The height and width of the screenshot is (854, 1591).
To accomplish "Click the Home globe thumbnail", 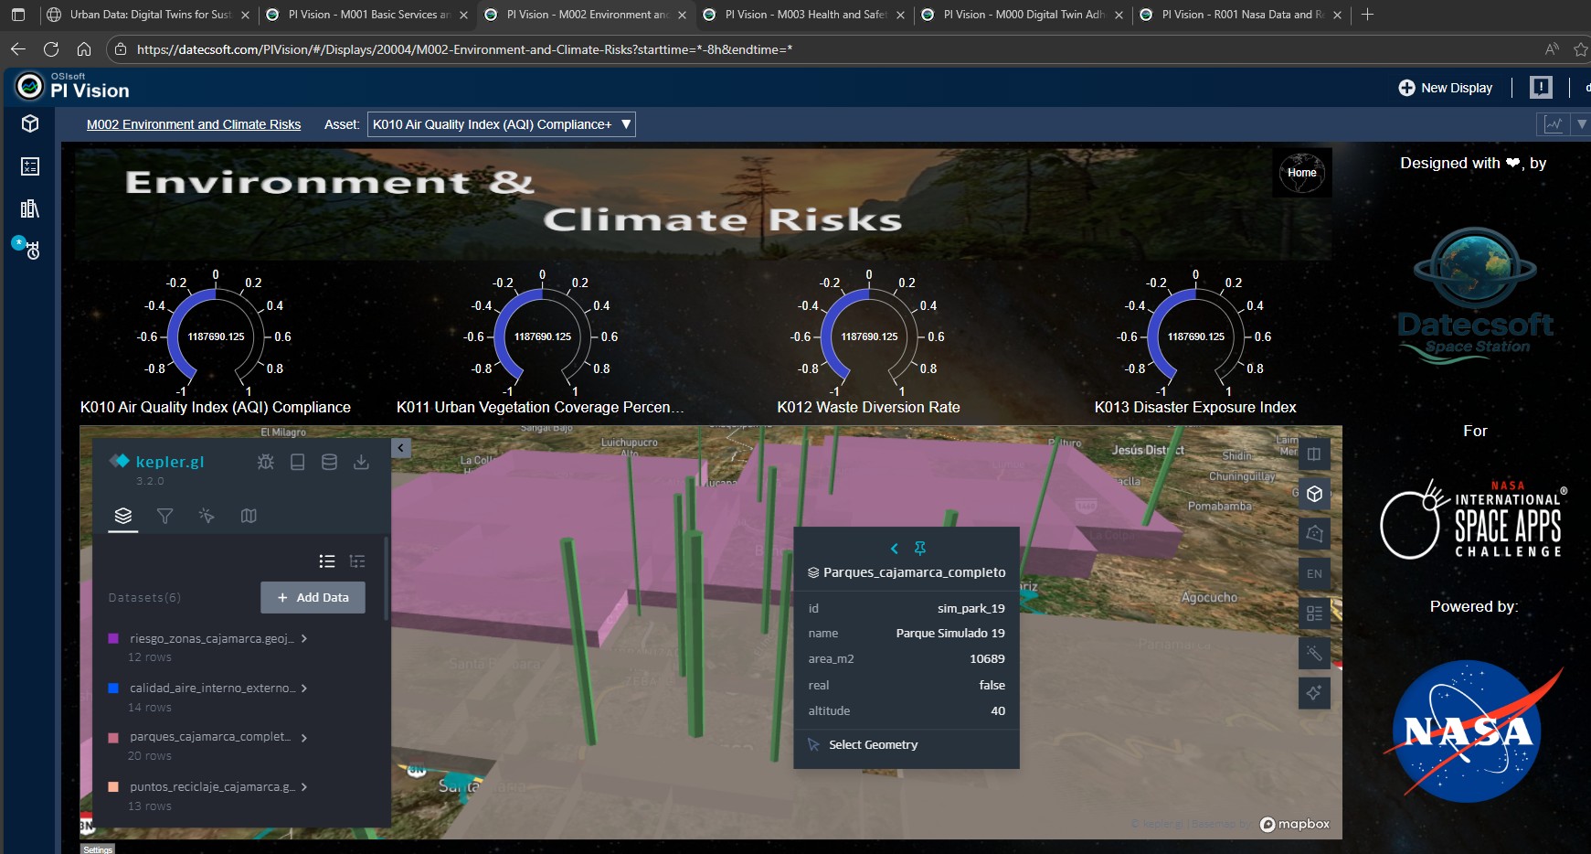I will (1301, 173).
